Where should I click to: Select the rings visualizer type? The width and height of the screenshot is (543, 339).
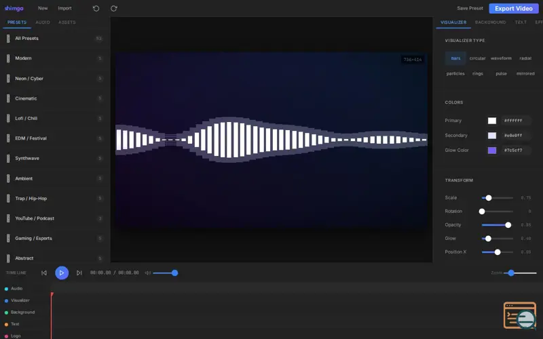point(478,74)
